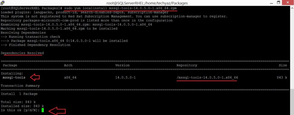Click the sudo yum localinstall command text
The height and width of the screenshot is (115, 294).
click(120, 8)
